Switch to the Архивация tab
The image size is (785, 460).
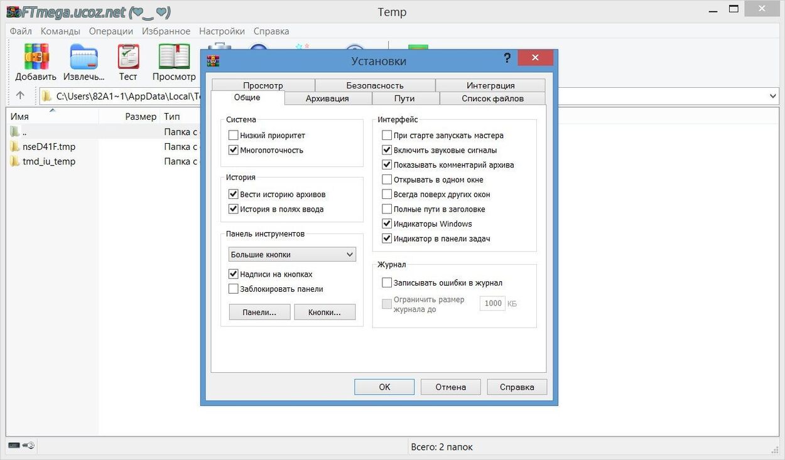click(327, 99)
